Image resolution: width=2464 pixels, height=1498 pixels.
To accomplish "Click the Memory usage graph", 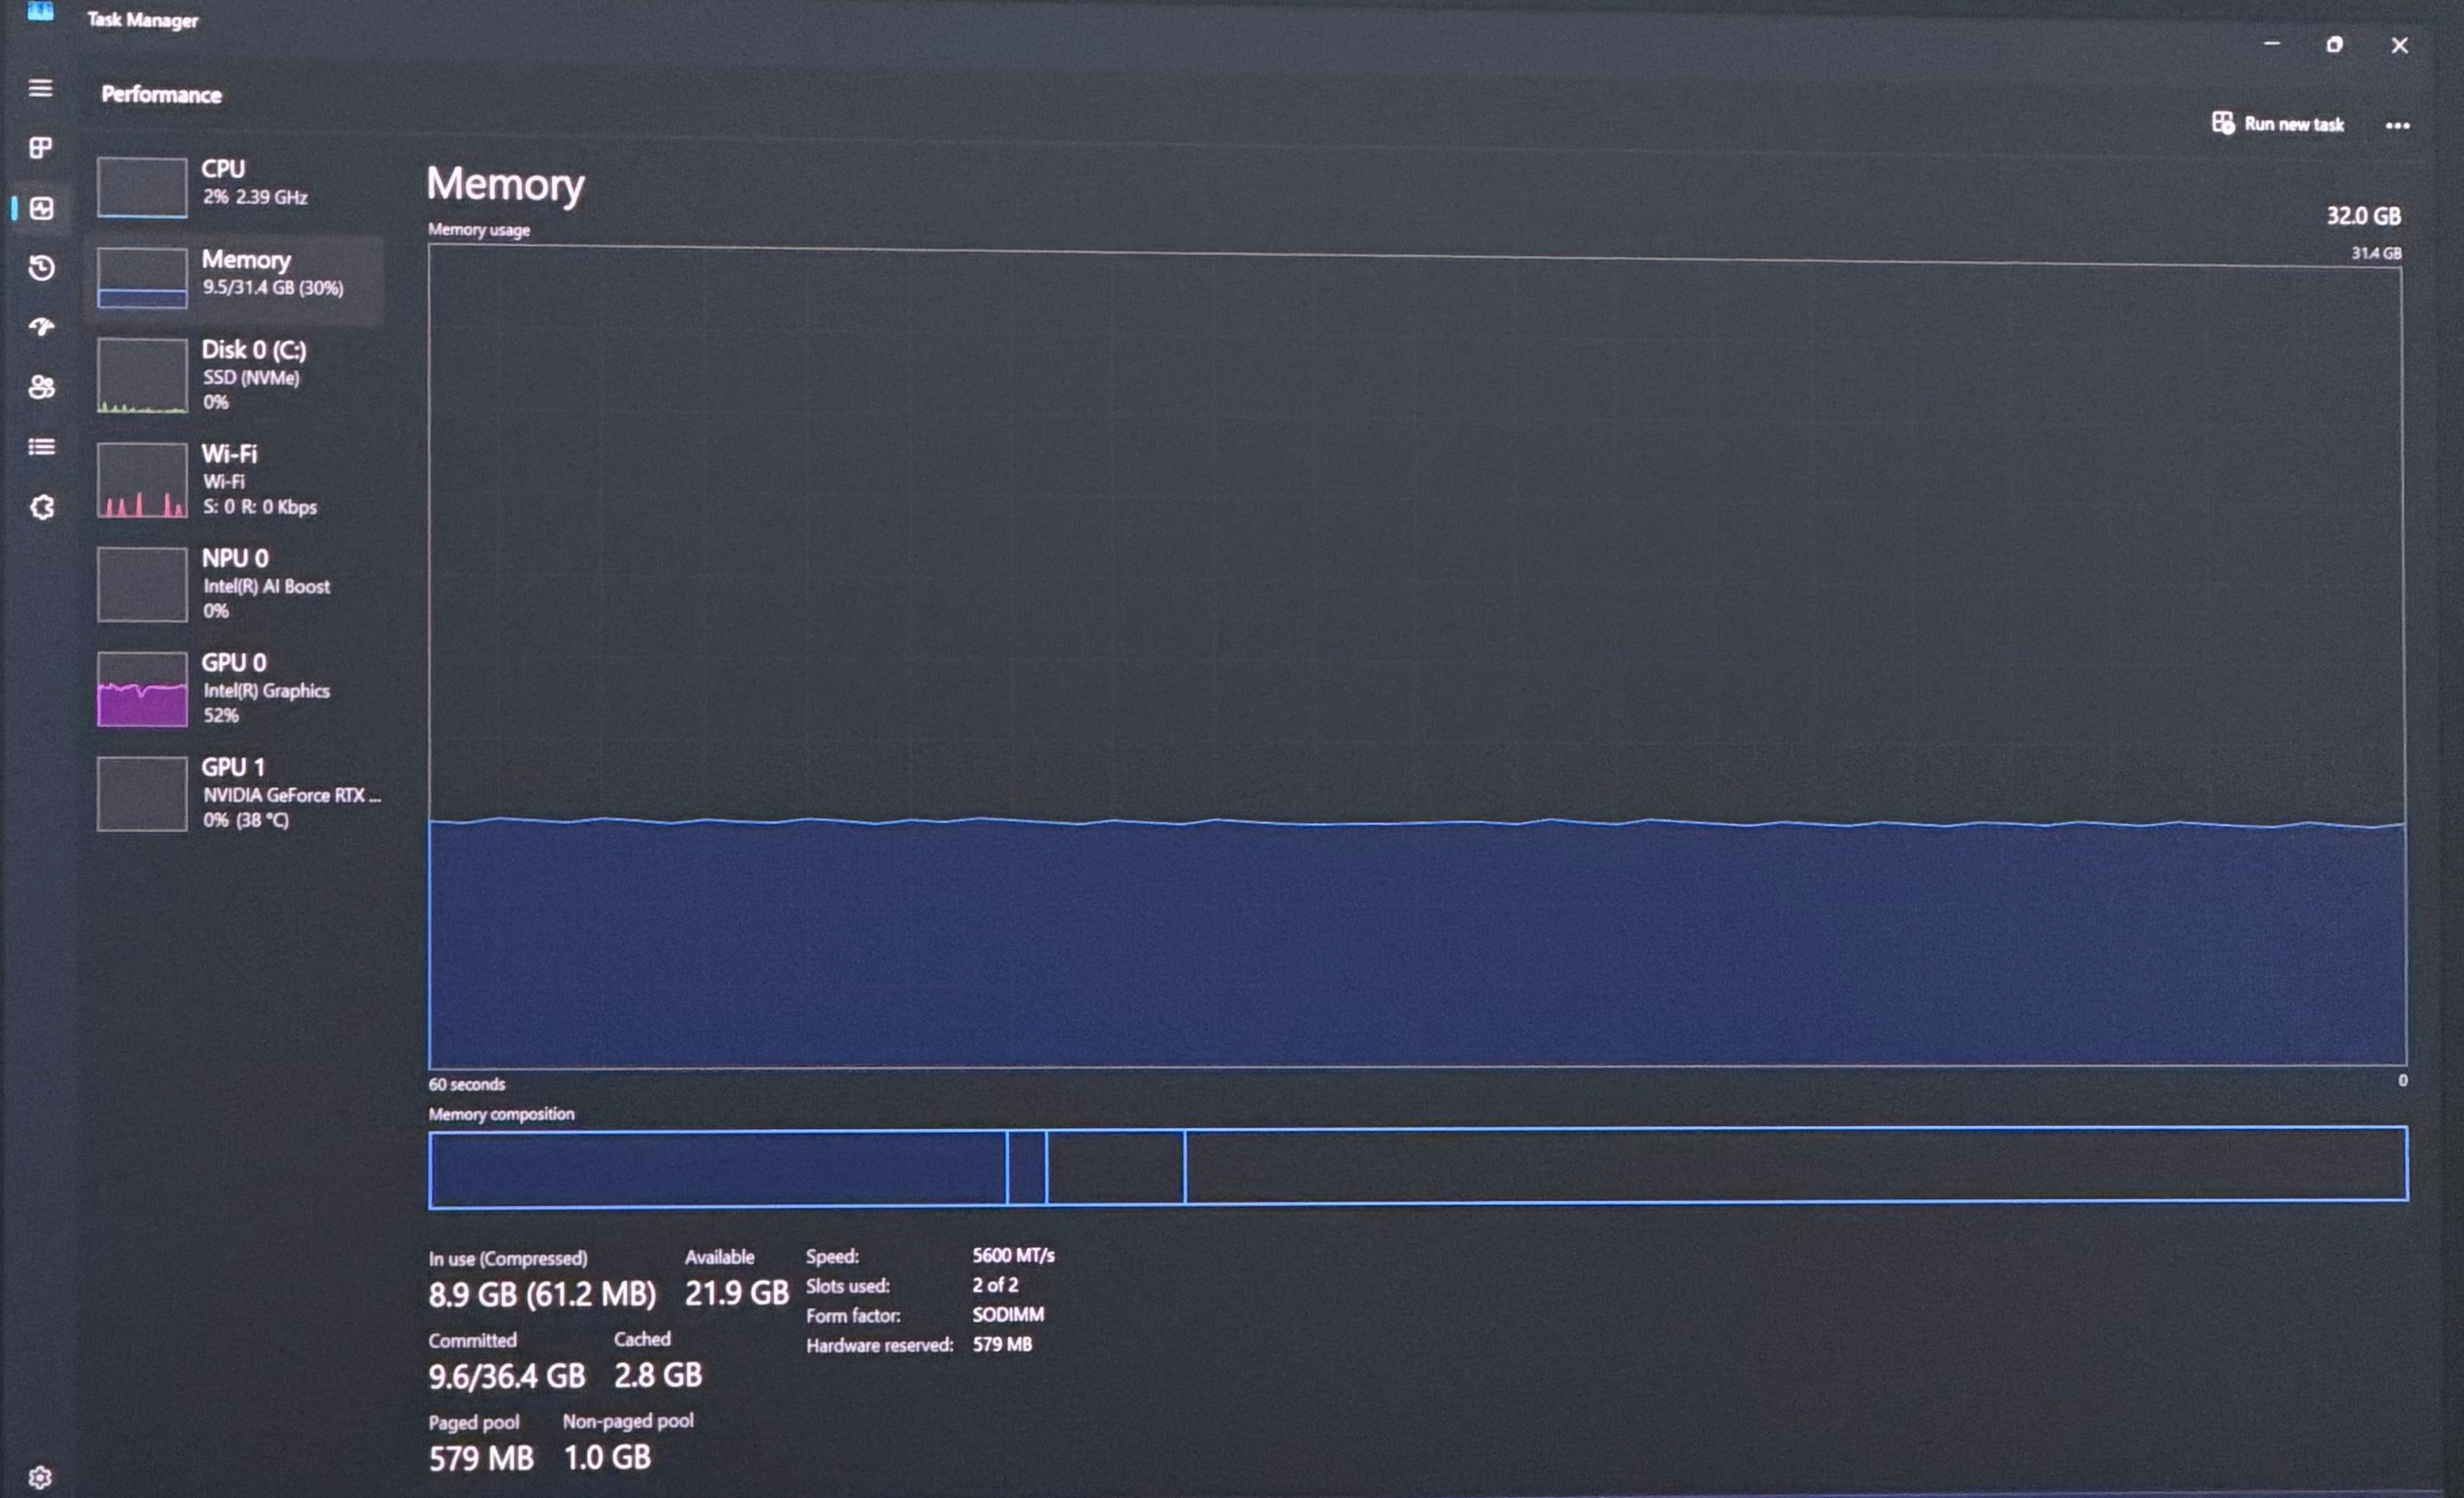I will 1416,656.
